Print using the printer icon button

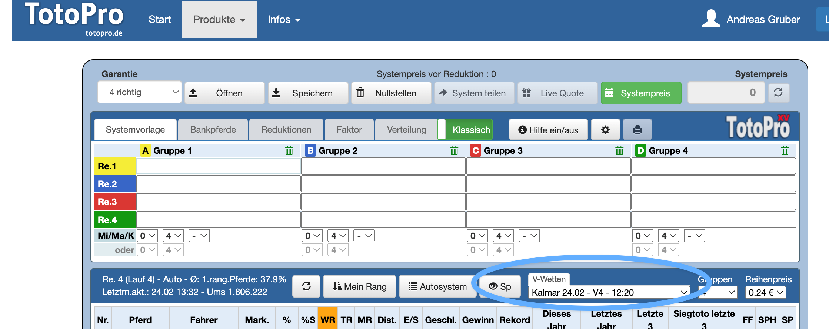pyautogui.click(x=637, y=130)
